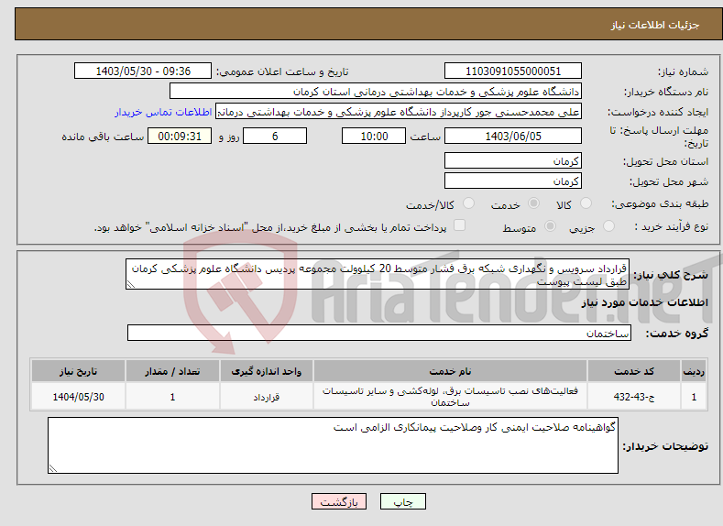
Task: Click the توضیحات خریدار text area
Action: coord(333,445)
